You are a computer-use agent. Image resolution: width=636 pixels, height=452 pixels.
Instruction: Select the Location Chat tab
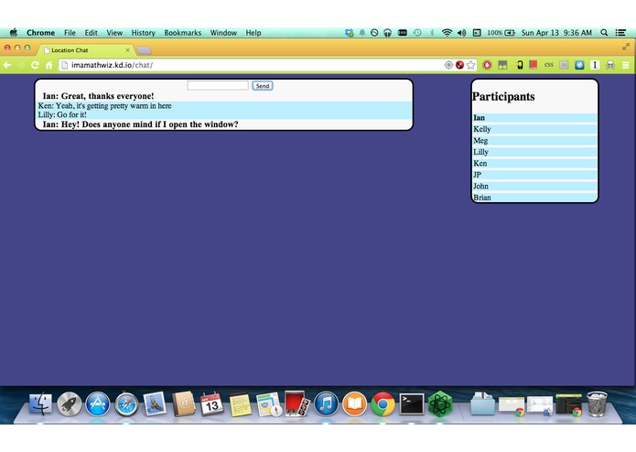click(x=85, y=50)
